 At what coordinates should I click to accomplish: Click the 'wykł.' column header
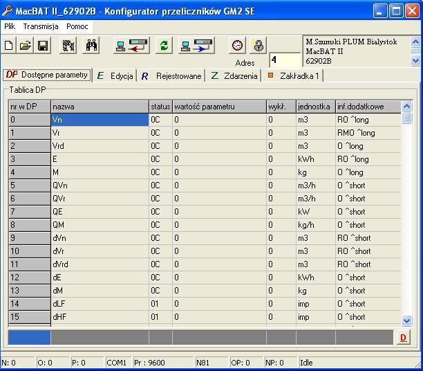281,107
